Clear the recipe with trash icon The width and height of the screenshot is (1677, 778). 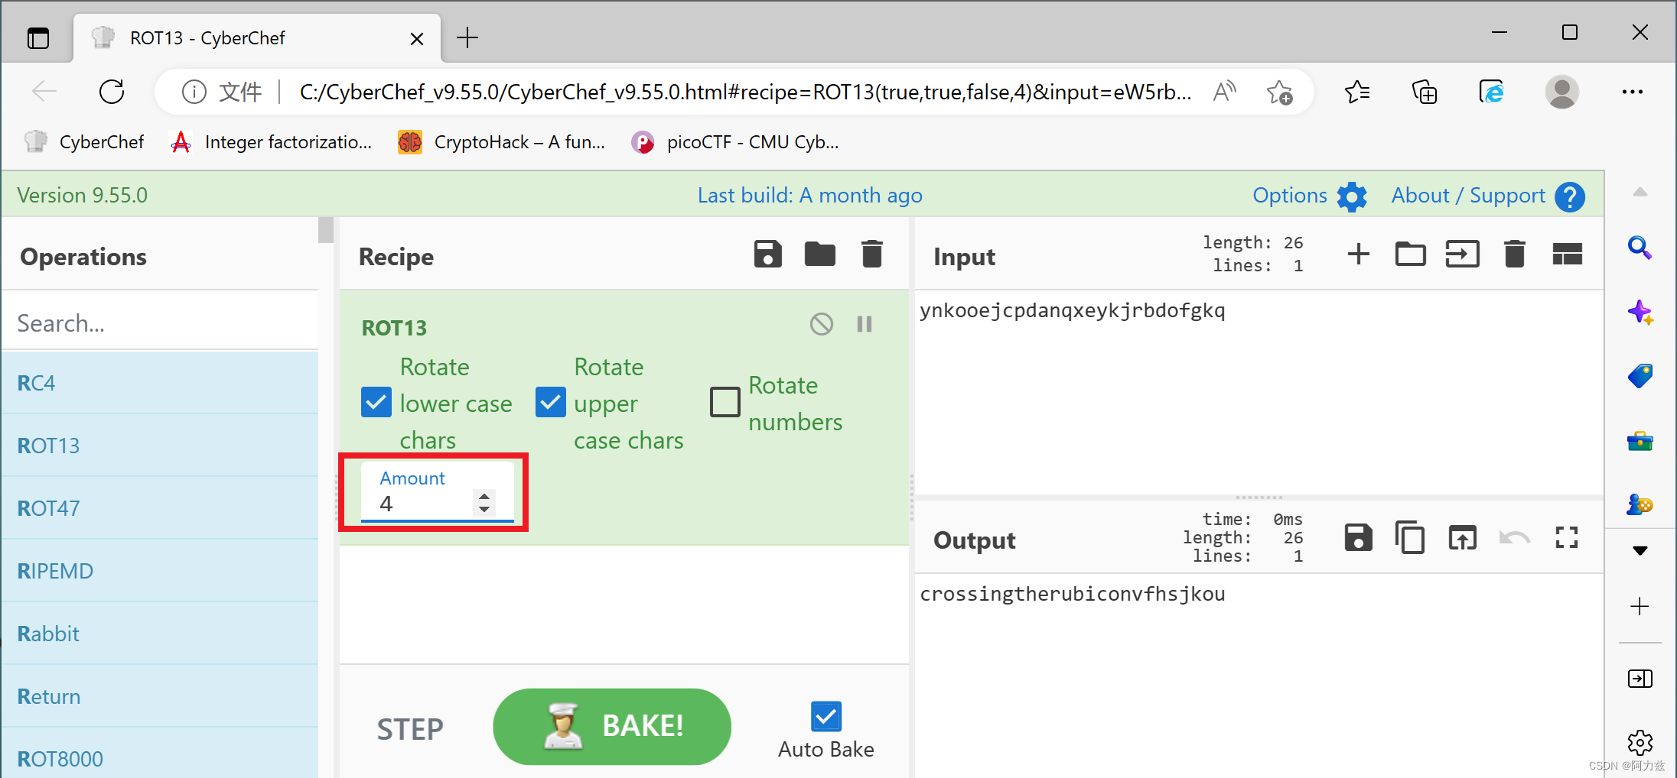pos(871,254)
